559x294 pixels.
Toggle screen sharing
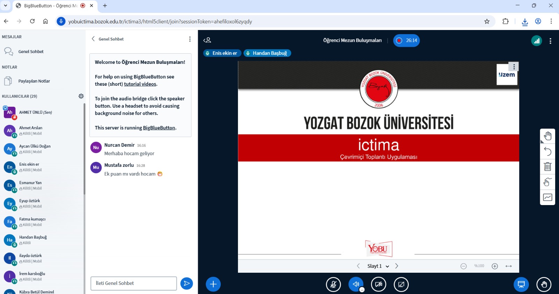(401, 284)
